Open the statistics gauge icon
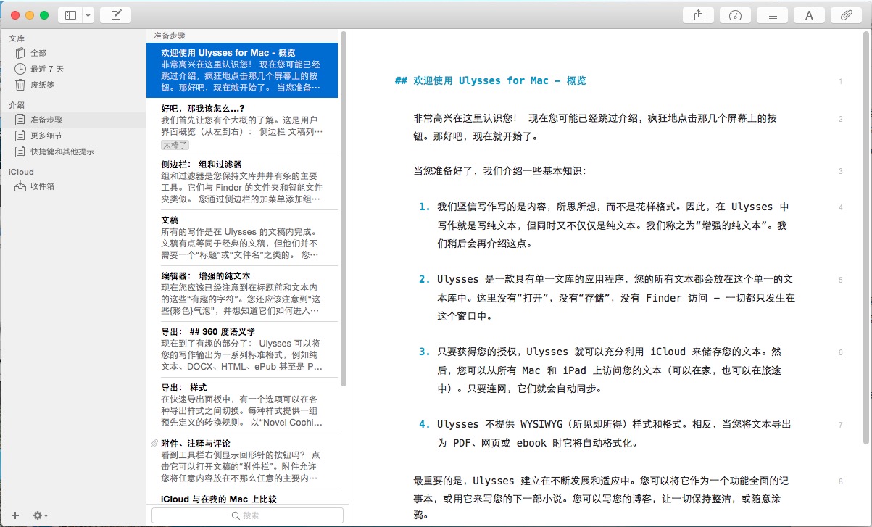 tap(735, 15)
